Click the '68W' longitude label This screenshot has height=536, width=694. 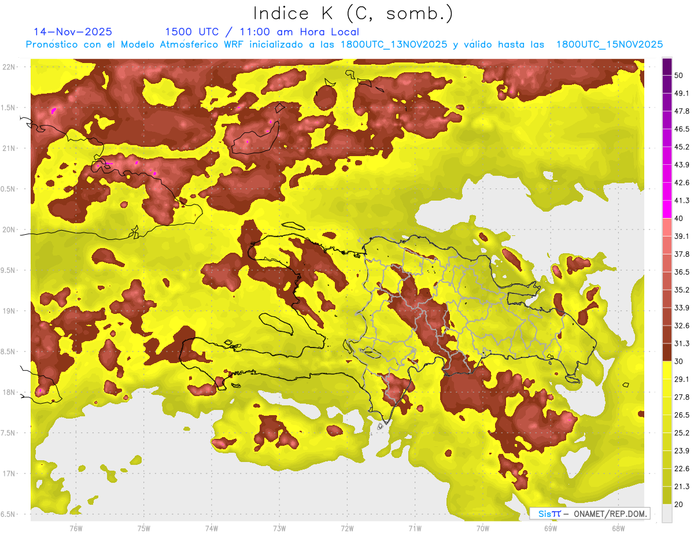(x=618, y=528)
